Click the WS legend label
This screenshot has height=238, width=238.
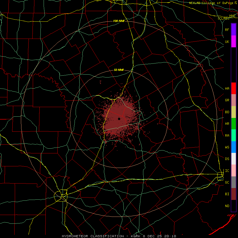(227, 147)
